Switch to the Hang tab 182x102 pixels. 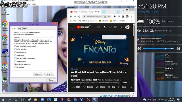(x=19, y=29)
